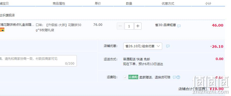The height and width of the screenshot is (96, 231).
Task: Click the seller message text box
Action: point(38,61)
